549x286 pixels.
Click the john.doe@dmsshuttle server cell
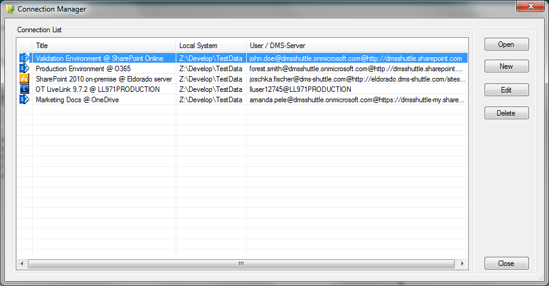356,58
